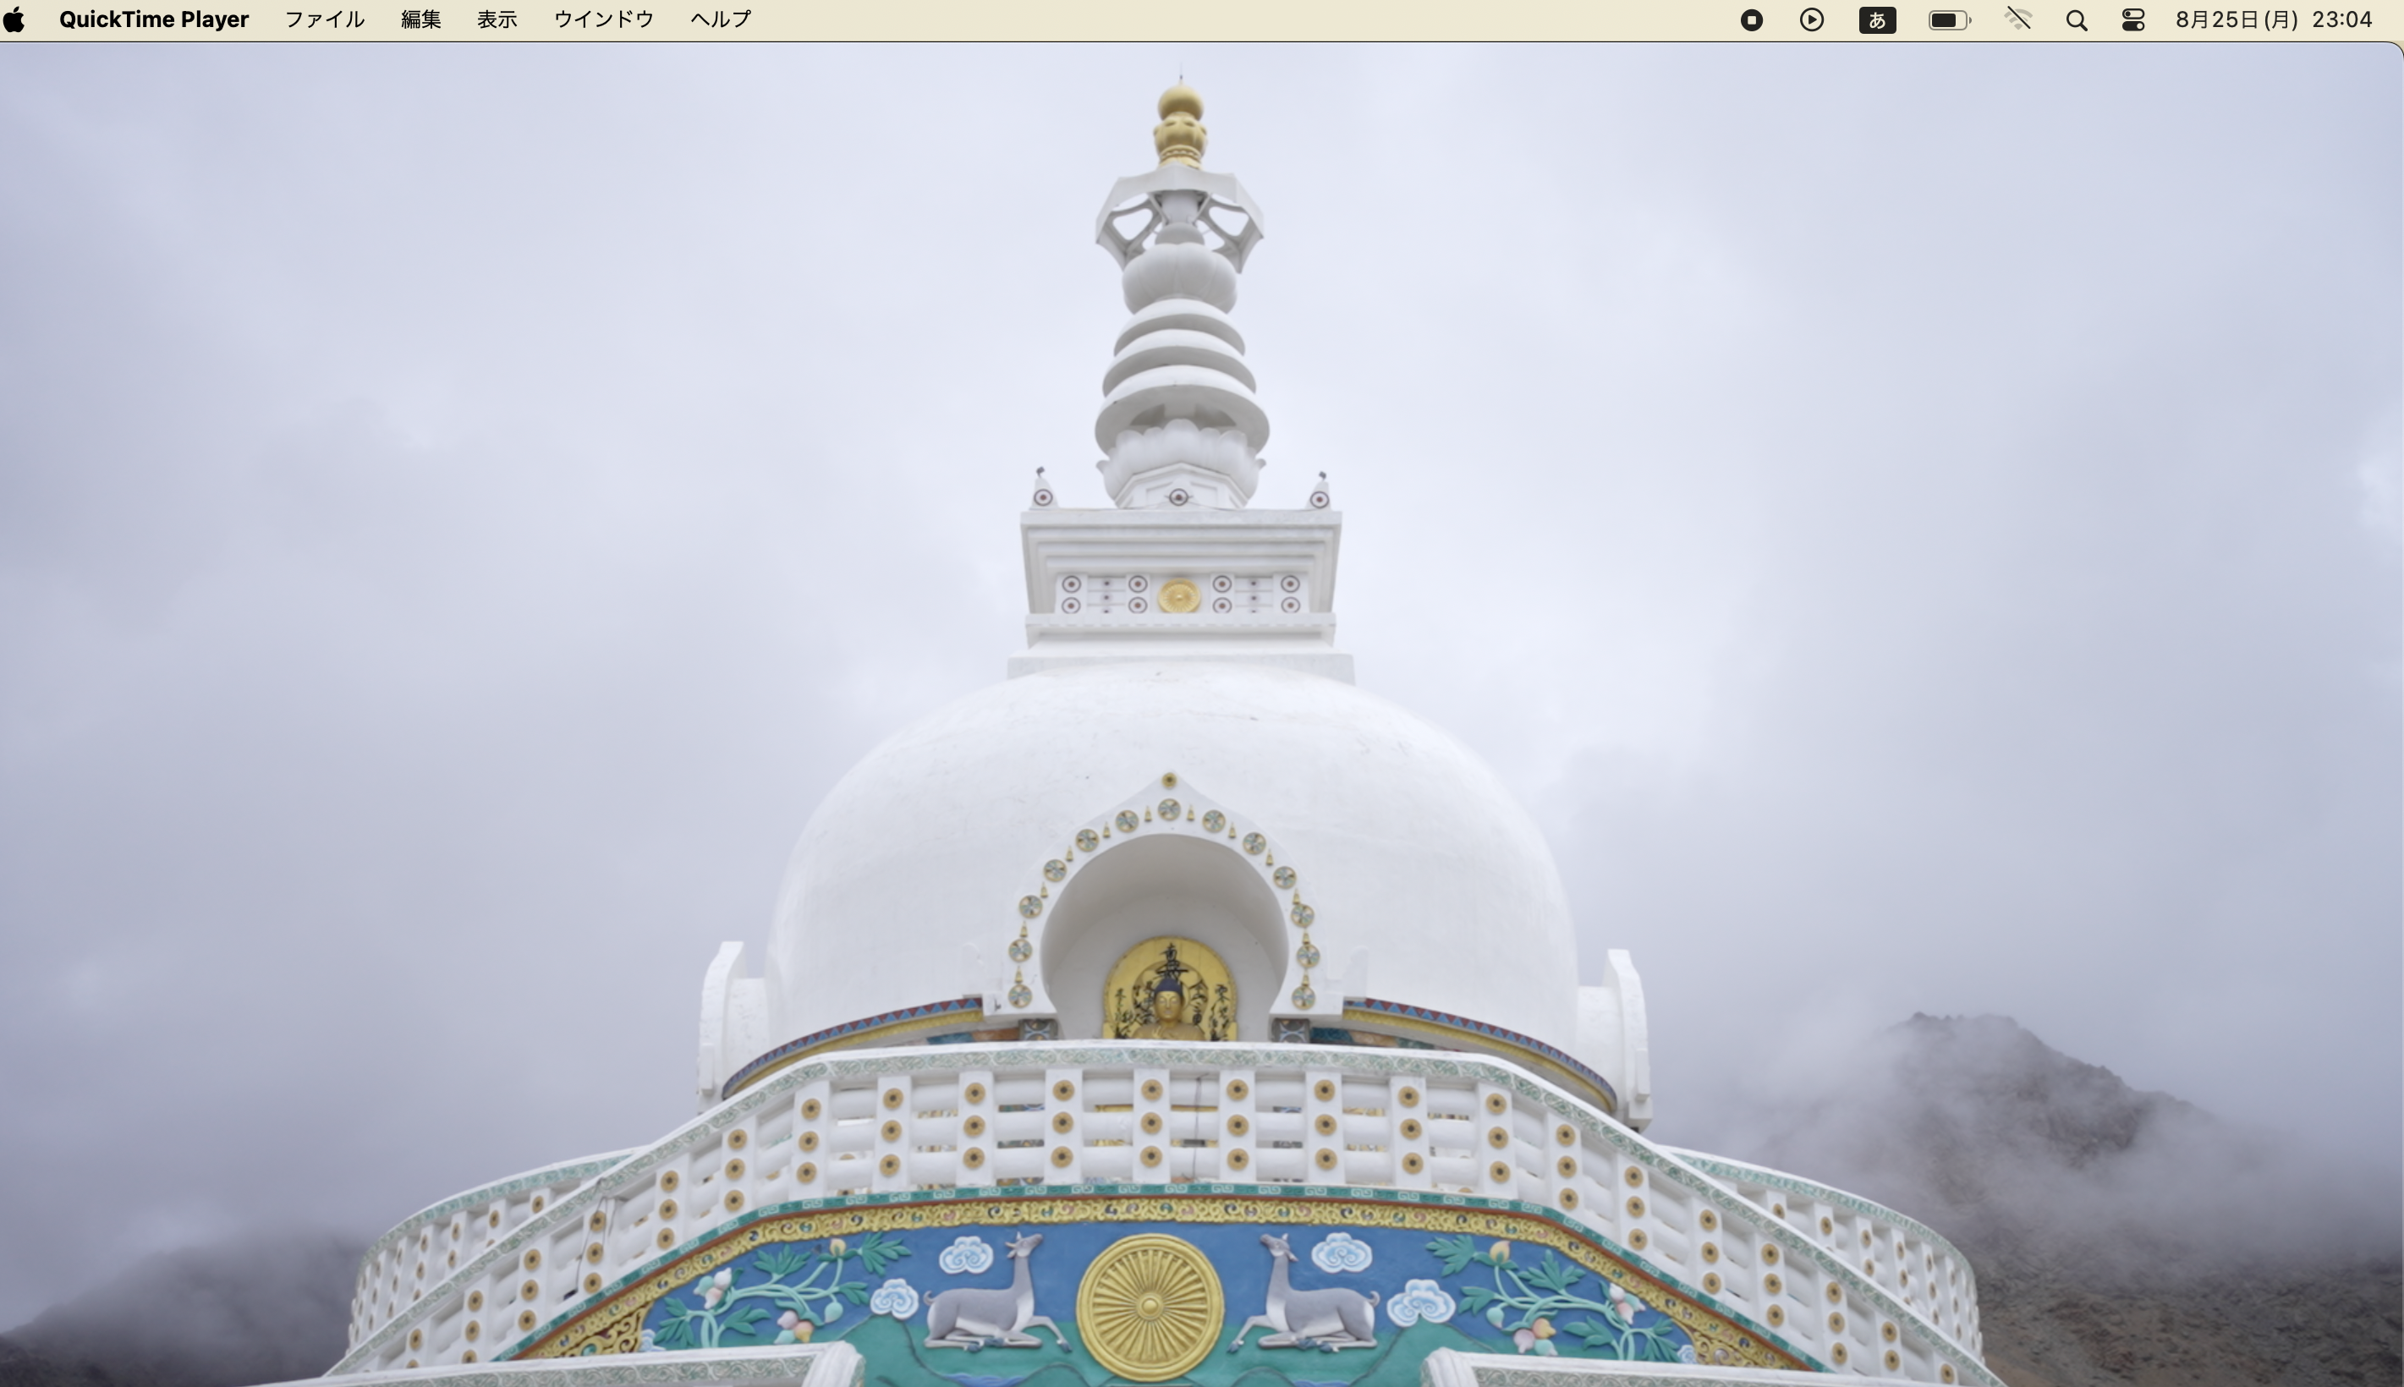Viewport: 2404px width, 1387px height.
Task: Open the Wi-Fi status menu
Action: (x=2018, y=20)
